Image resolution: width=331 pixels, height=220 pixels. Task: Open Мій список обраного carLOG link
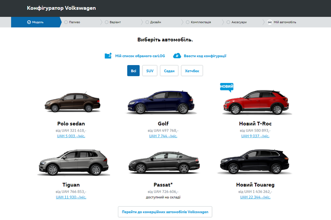pyautogui.click(x=140, y=56)
